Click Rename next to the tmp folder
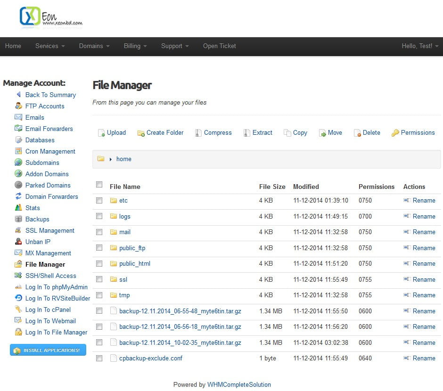 [424, 295]
